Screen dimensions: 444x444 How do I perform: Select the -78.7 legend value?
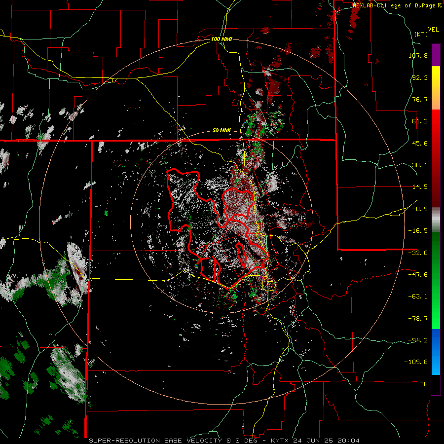coord(418,319)
